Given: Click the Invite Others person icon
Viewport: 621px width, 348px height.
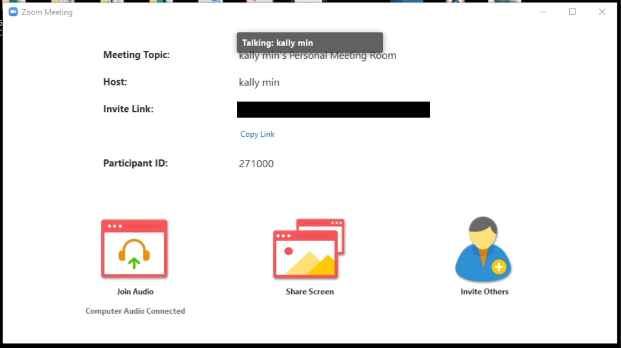Looking at the screenshot, I should (x=483, y=249).
